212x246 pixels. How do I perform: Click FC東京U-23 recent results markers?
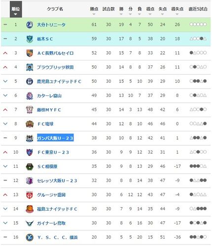pyautogui.click(x=198, y=152)
